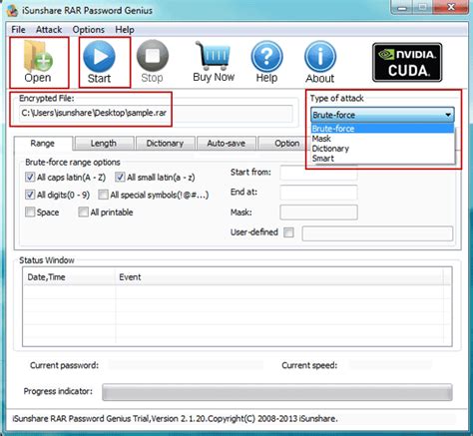Toggle All small latin (a - z)
Screen dimensions: 473x436
coord(120,177)
